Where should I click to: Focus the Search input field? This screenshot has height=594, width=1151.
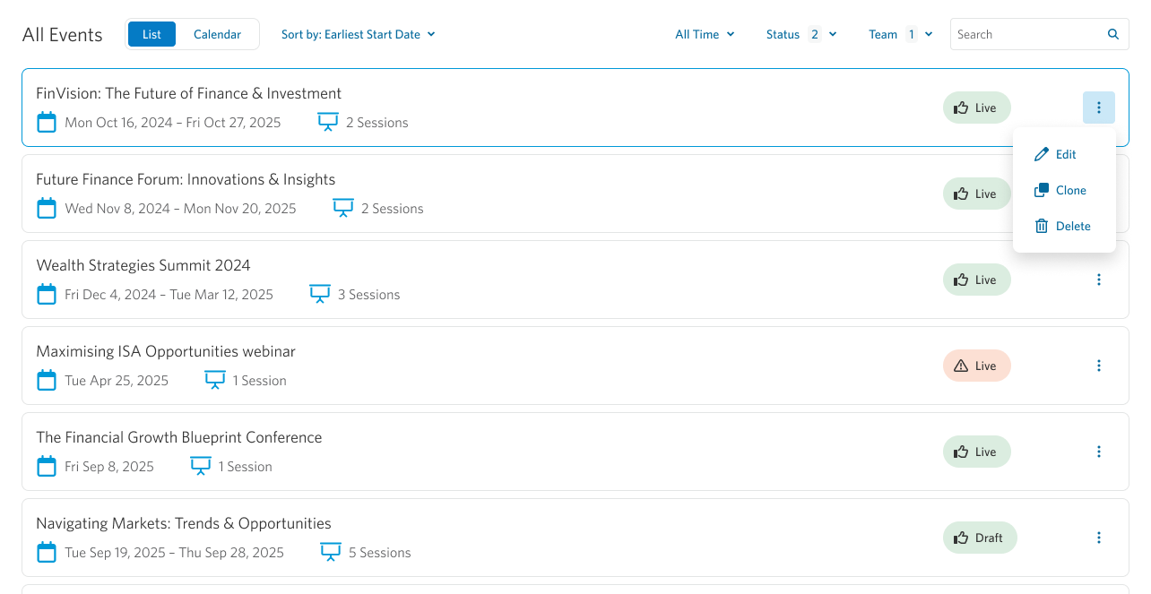pyautogui.click(x=1026, y=34)
